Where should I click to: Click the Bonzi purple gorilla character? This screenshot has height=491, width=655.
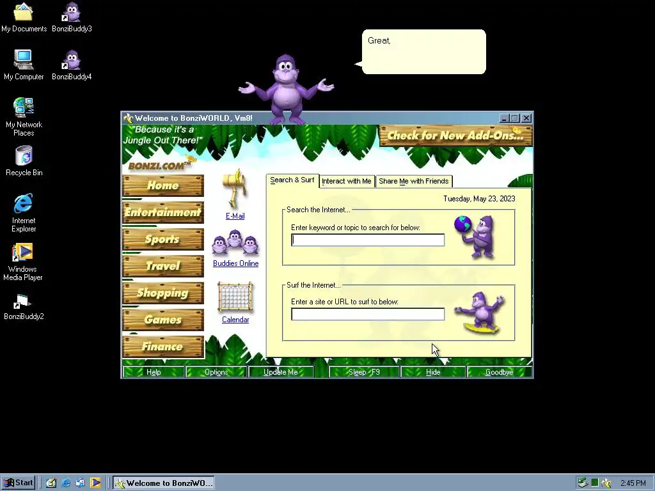click(x=286, y=90)
